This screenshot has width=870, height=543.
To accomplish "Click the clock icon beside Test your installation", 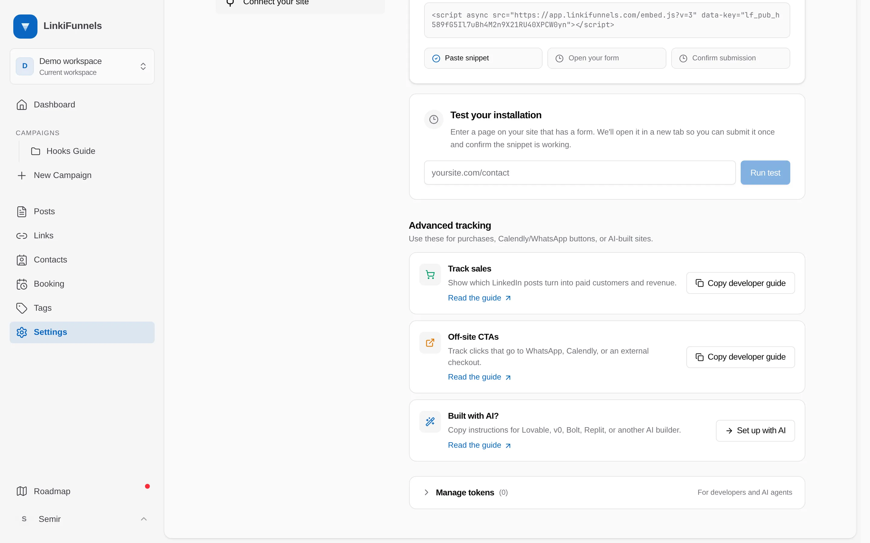I will pos(433,119).
